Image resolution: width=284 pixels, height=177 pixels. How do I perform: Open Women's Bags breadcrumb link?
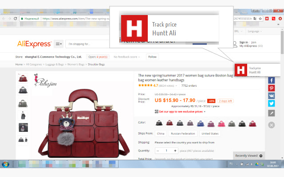pyautogui.click(x=76, y=64)
